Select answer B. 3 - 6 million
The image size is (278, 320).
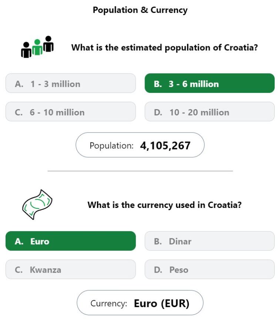209,83
